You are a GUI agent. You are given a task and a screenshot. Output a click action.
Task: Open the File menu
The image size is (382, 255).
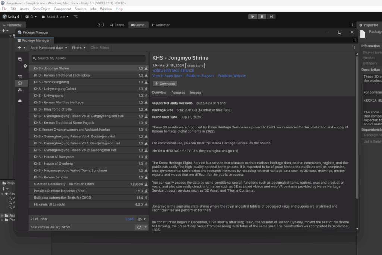click(x=4, y=9)
